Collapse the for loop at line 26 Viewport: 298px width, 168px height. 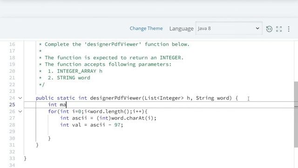[20, 112]
